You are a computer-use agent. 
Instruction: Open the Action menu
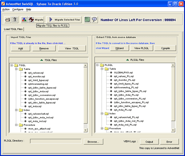tap(6, 10)
